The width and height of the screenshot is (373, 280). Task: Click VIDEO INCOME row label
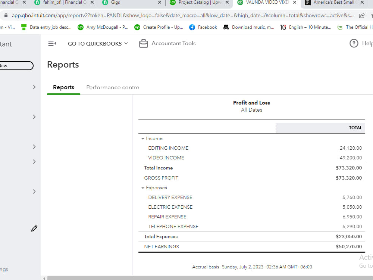coord(166,158)
